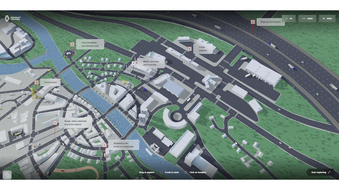The height and width of the screenshot is (190, 339).
Task: Open Roads, other networks and green spaces label
Action: [x=75, y=123]
